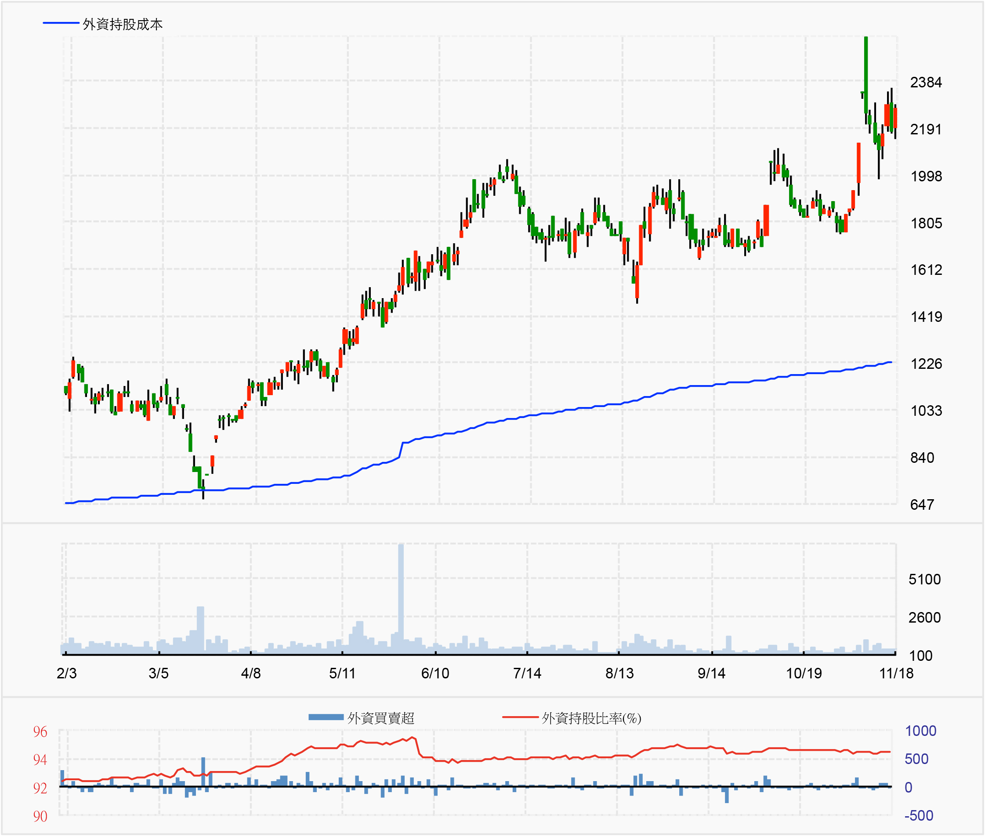Click the blue 外資買賣超 legend swatch
The width and height of the screenshot is (985, 836).
[326, 717]
